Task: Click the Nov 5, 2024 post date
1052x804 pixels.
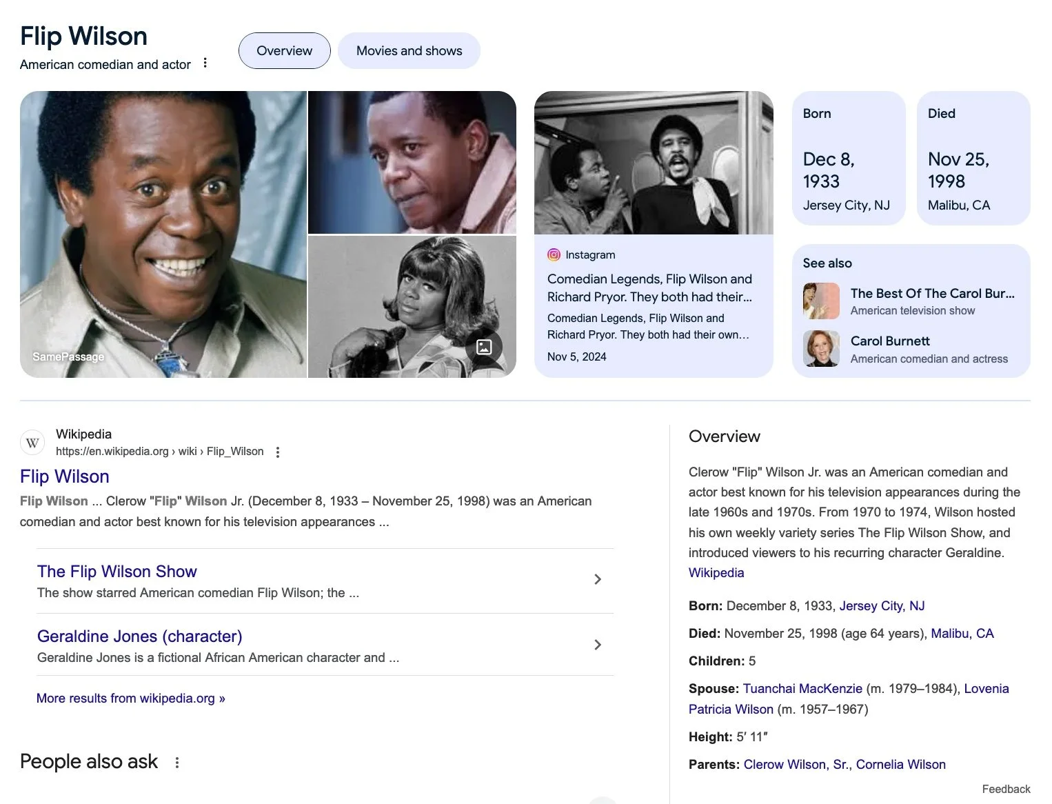Action: click(x=577, y=357)
